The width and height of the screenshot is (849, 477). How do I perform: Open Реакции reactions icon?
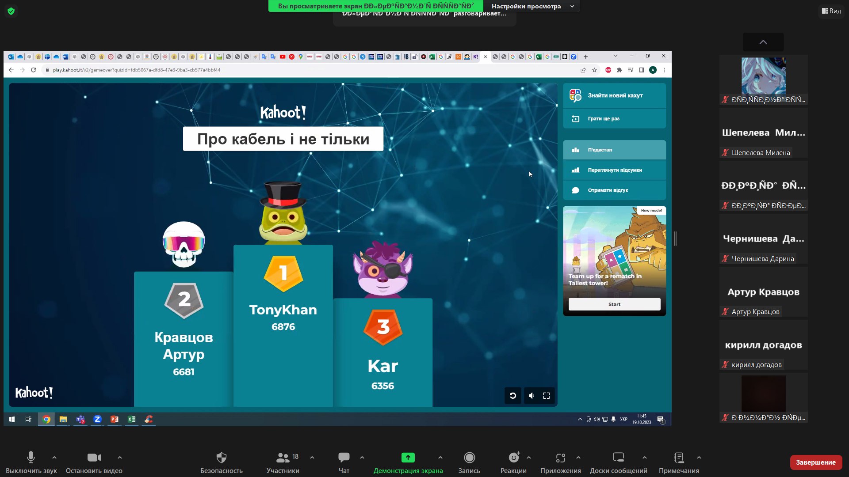(513, 458)
